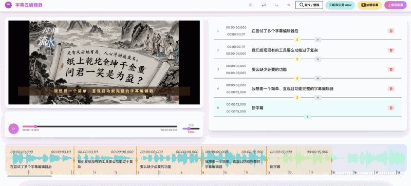Select waveform region 在尝试了多个字幕编辑器后
Screen dimensions: 411x186
click(40, 160)
